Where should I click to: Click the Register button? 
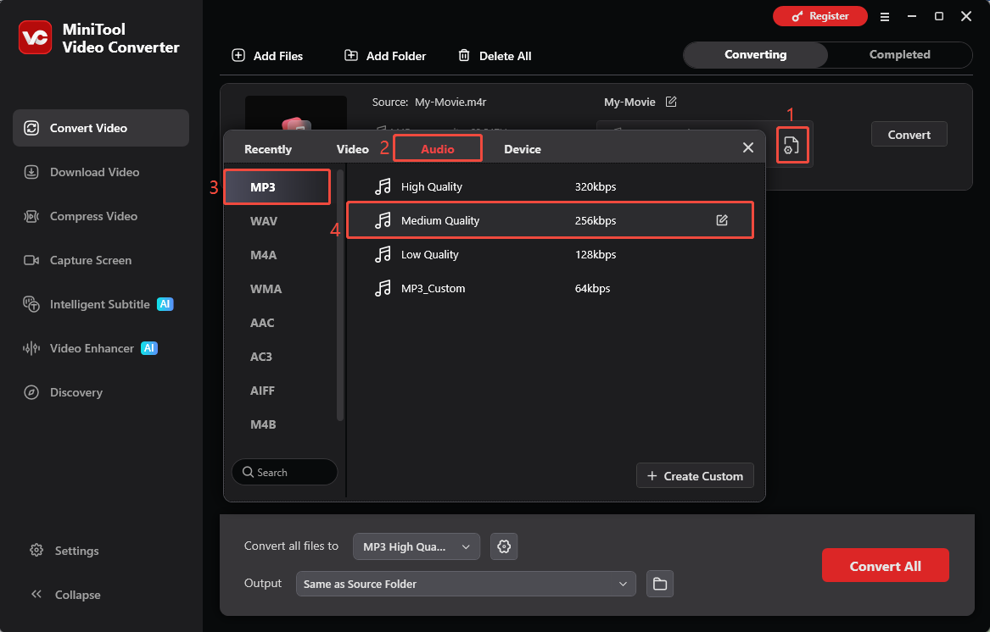(820, 16)
